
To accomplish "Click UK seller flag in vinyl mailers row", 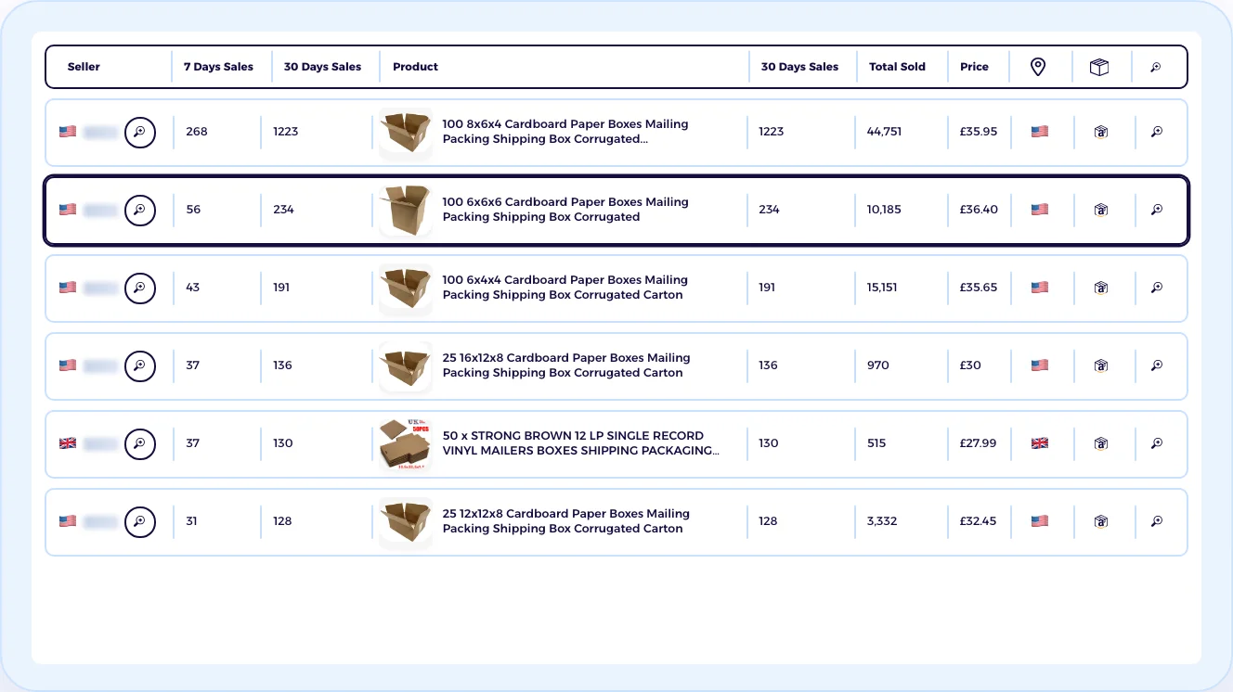I will 68,443.
